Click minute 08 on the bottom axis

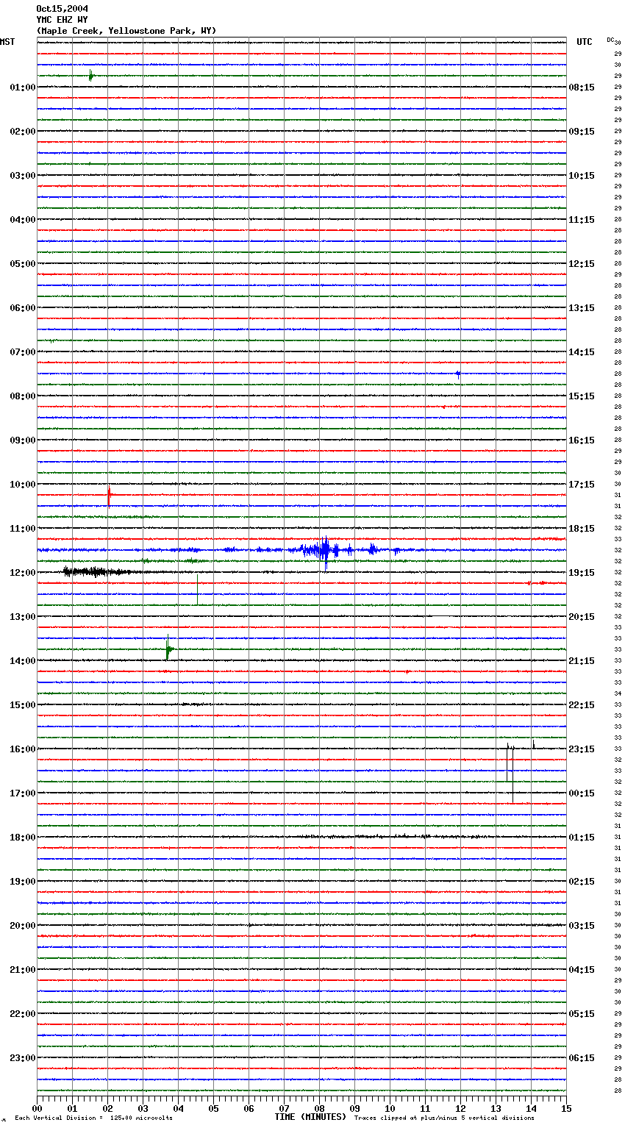tap(319, 1108)
